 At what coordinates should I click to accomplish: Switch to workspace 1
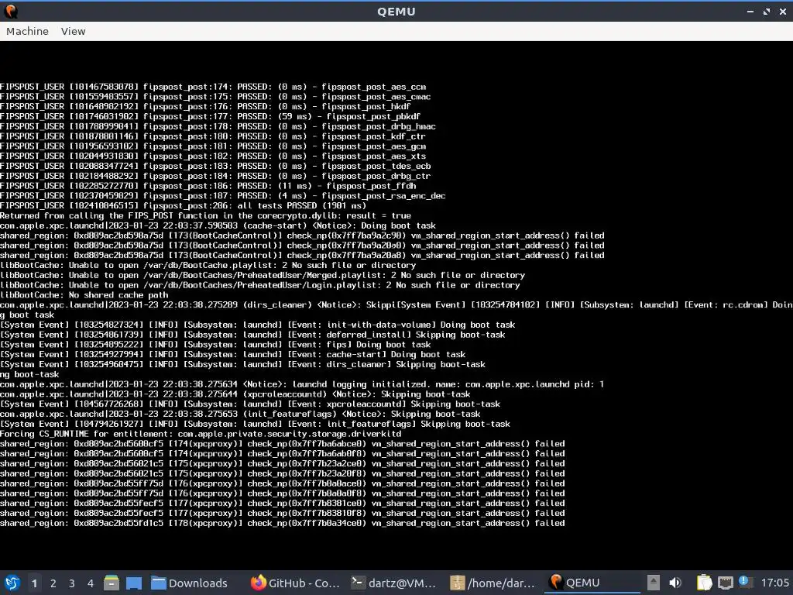34,583
